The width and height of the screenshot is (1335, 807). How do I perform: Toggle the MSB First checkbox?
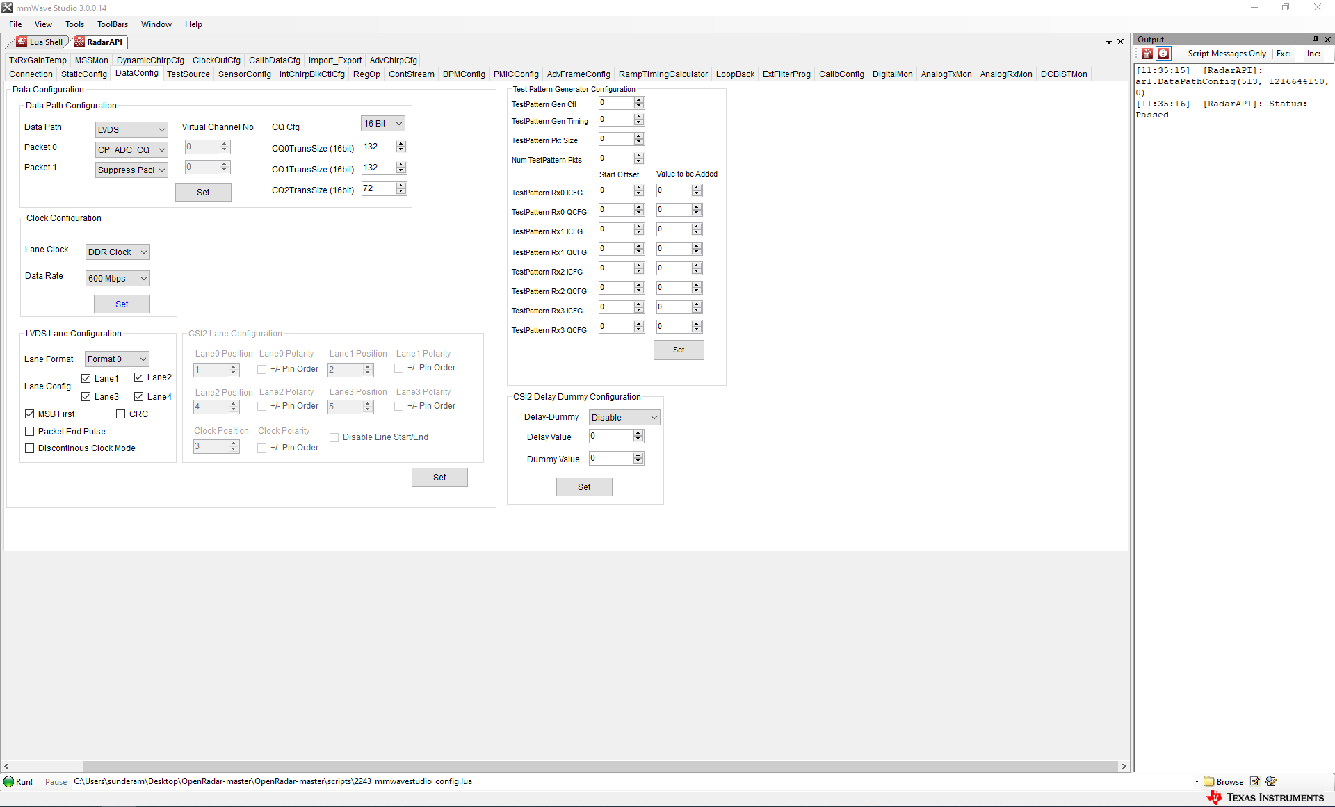pyautogui.click(x=30, y=414)
